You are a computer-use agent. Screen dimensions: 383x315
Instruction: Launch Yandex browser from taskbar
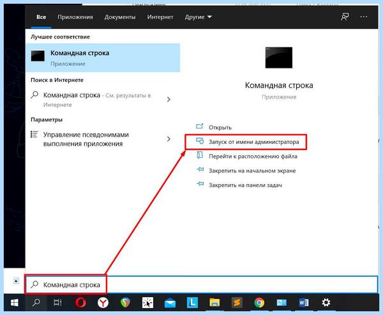[103, 303]
